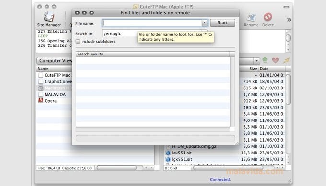Open the Site Manager tool
Viewport: 326px width, 186px height.
(x=49, y=19)
